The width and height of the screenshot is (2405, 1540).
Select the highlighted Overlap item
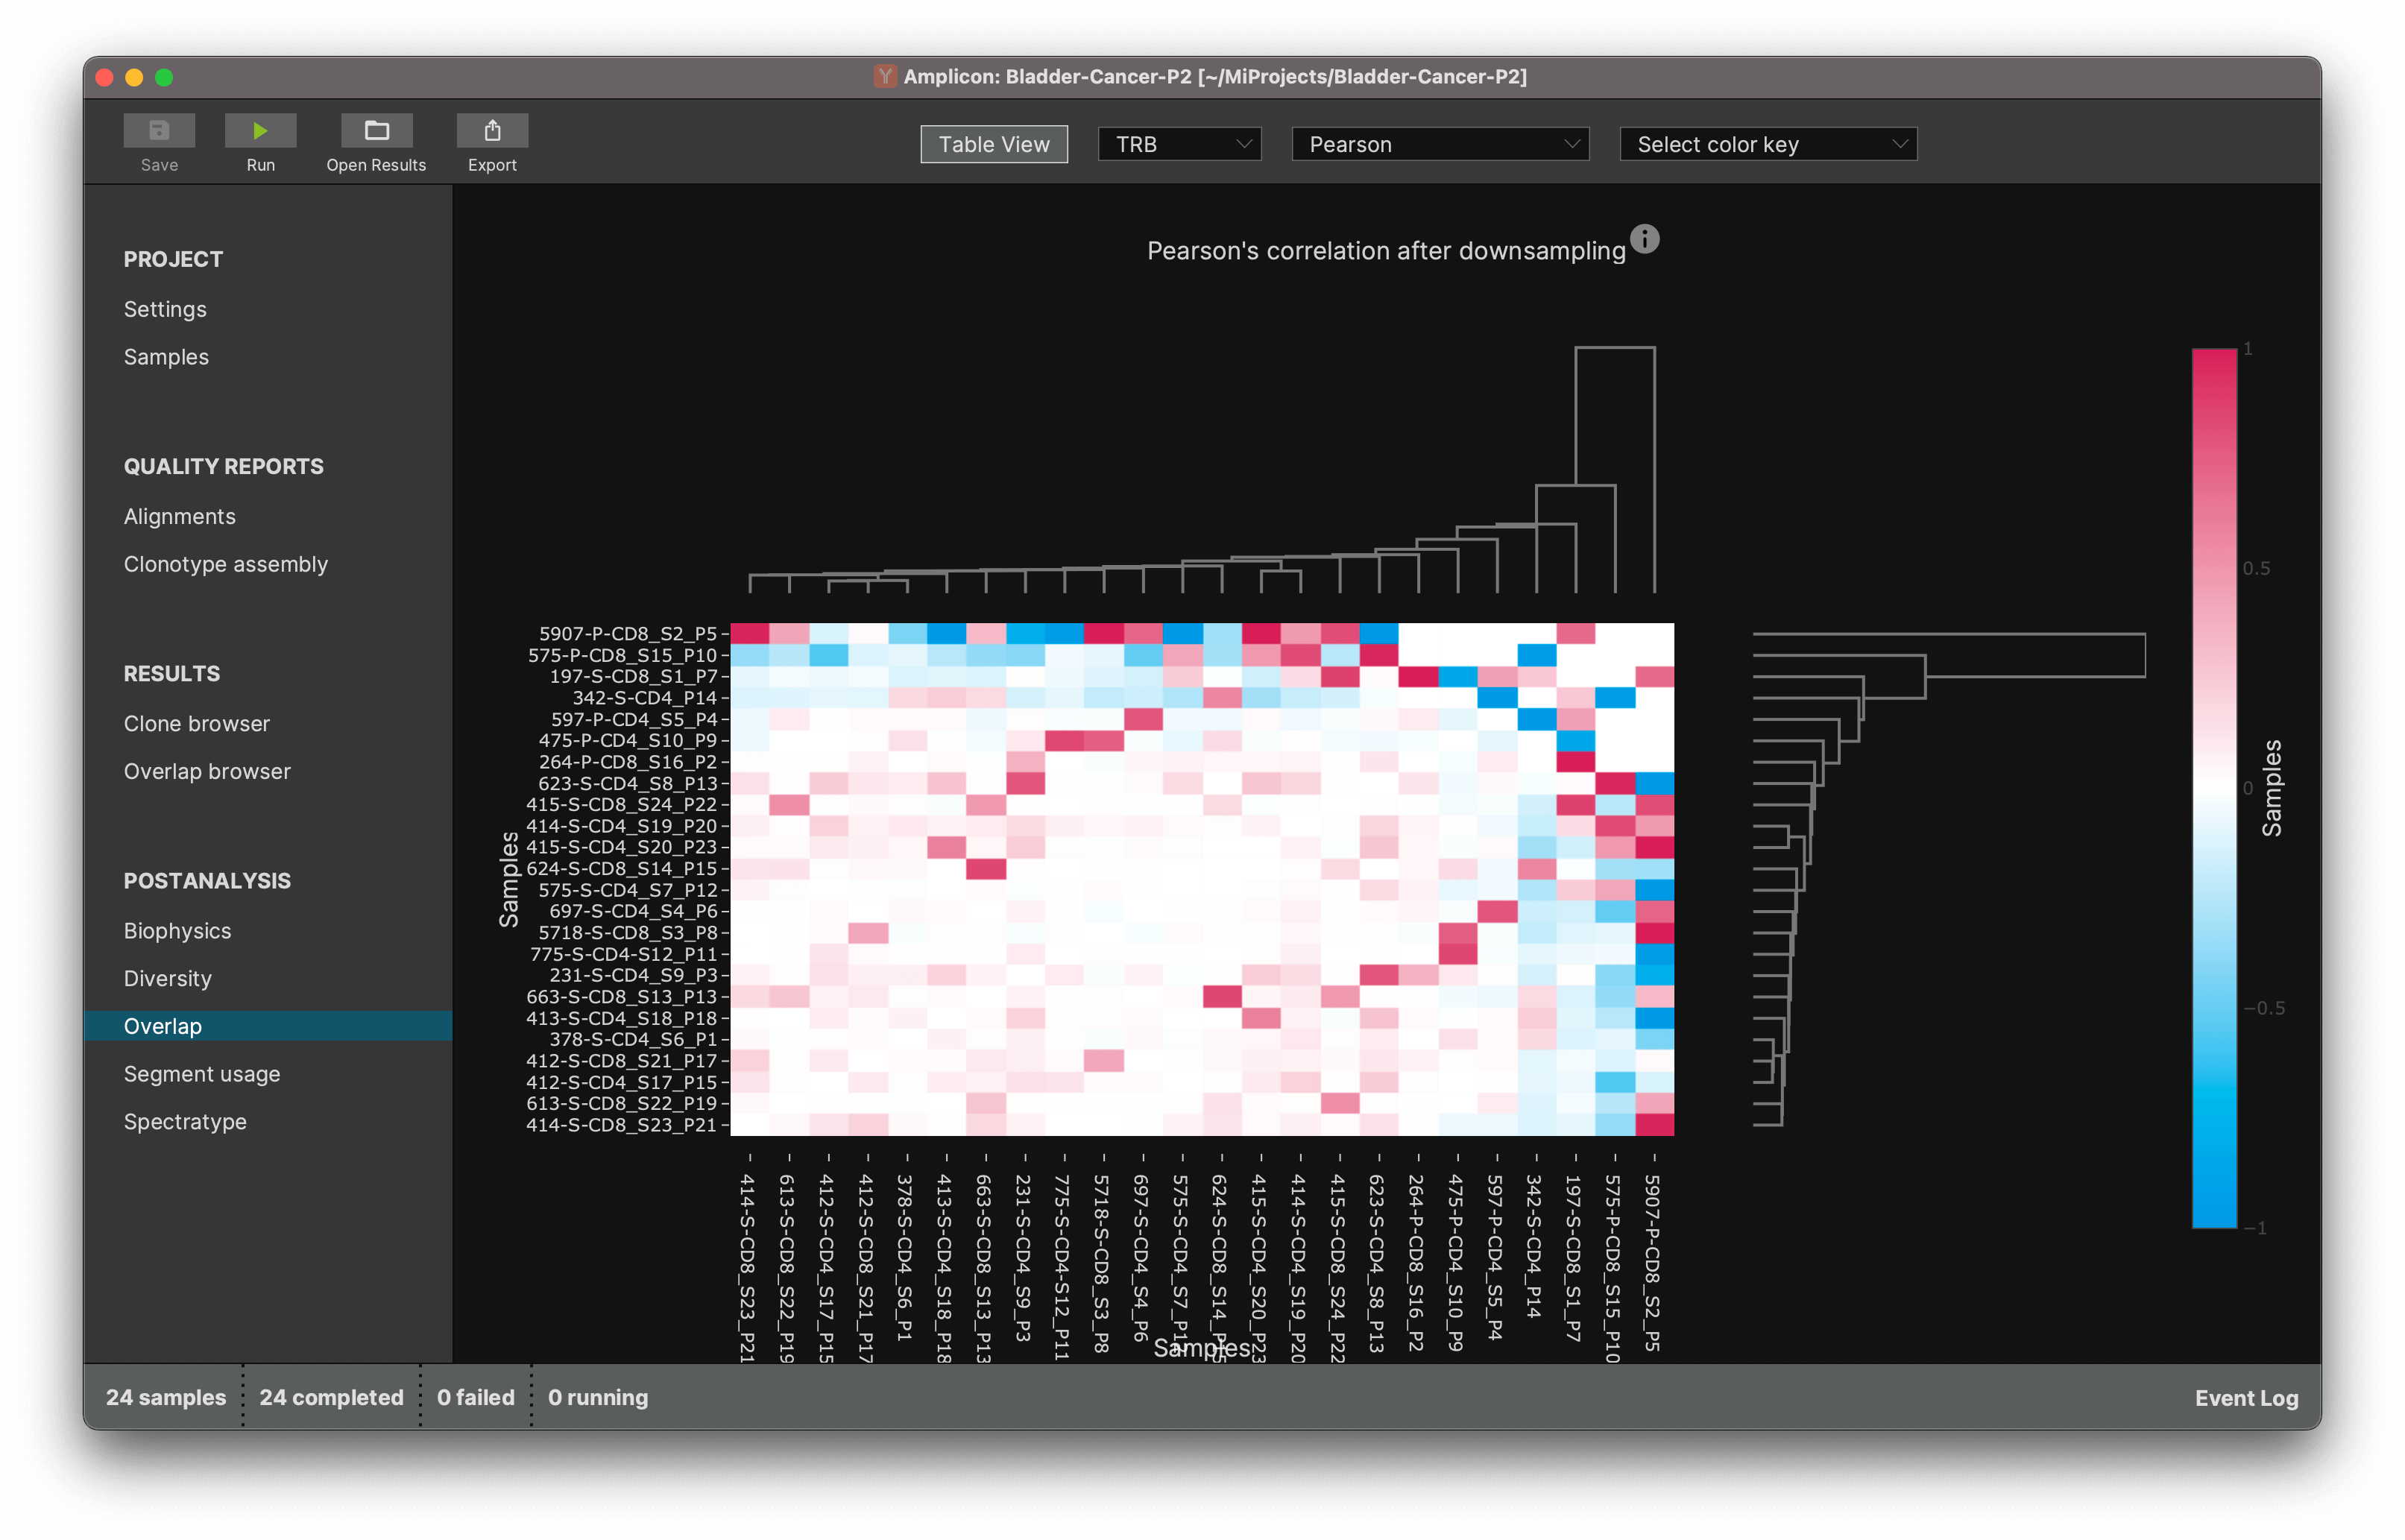(268, 1026)
